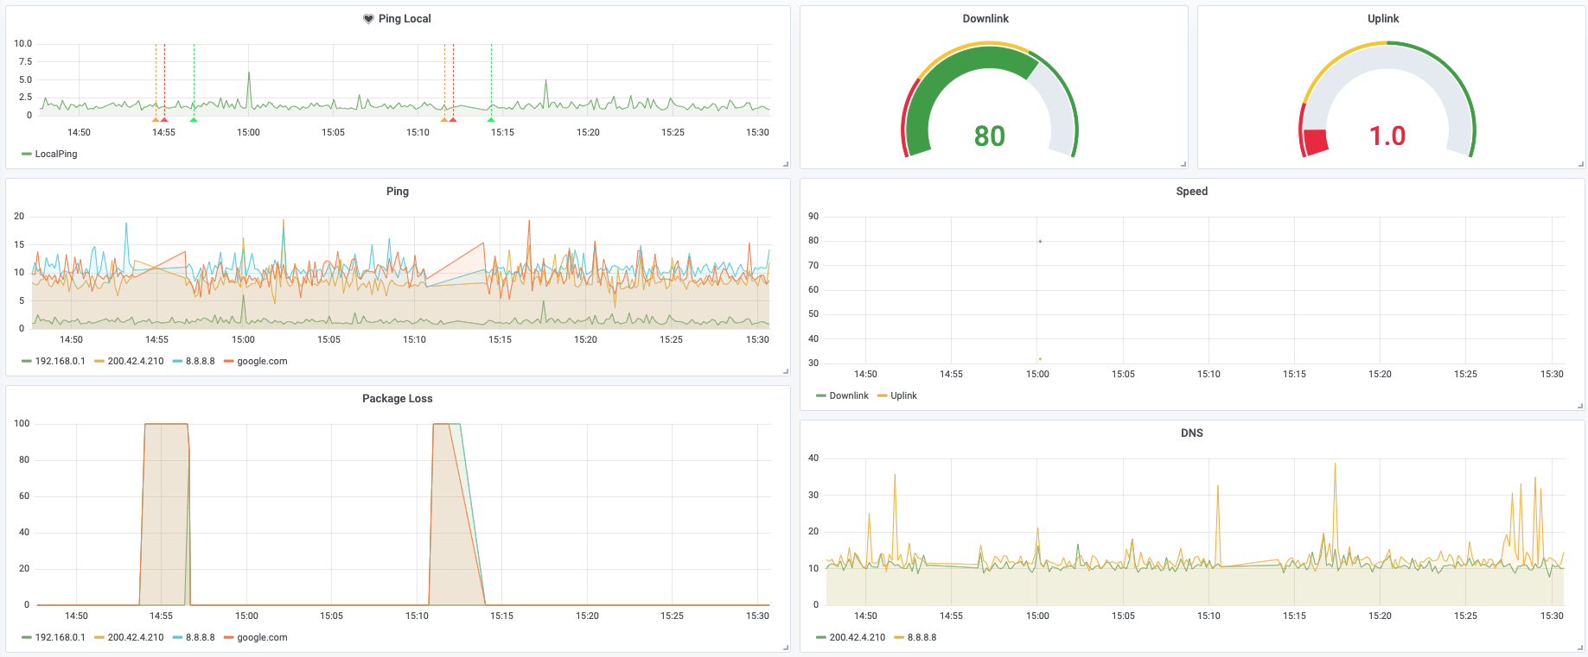
Task: Toggle 192.168.0.1 series in Package Loss legend
Action: click(60, 637)
